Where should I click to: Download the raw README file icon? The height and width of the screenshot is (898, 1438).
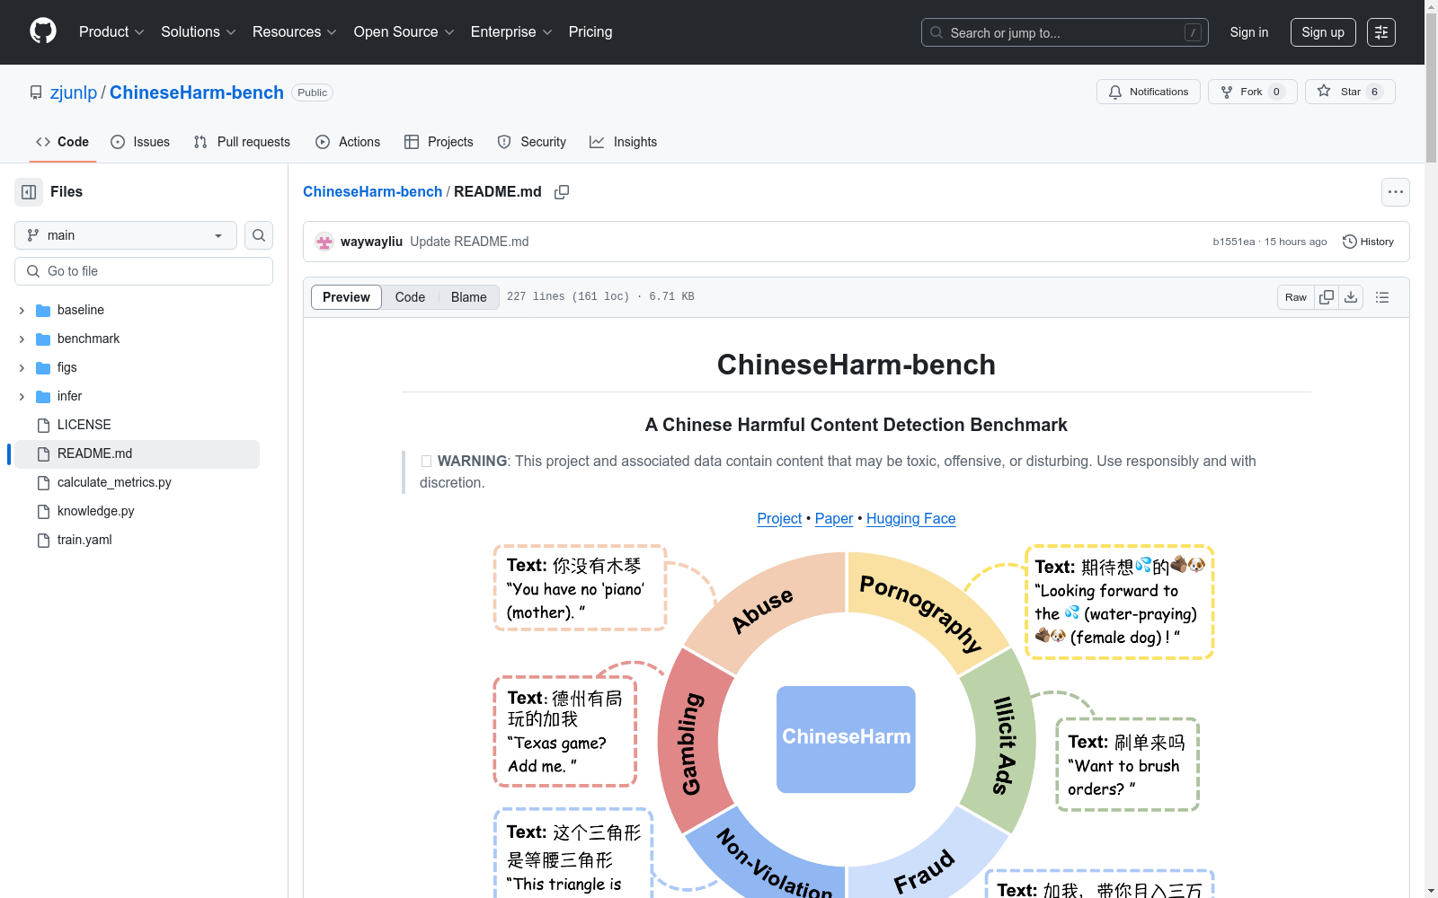click(x=1351, y=296)
